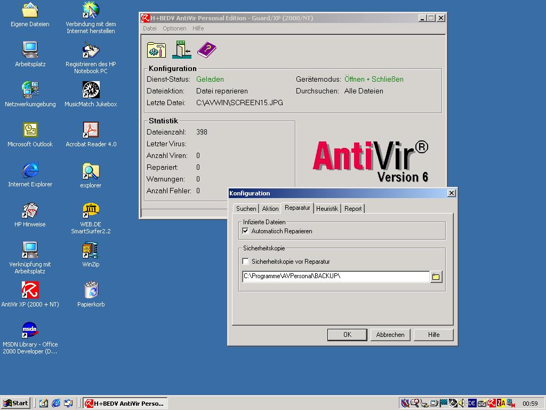Select the MusicMatch Jukebox desktop icon
This screenshot has width=546, height=410.
[x=91, y=94]
